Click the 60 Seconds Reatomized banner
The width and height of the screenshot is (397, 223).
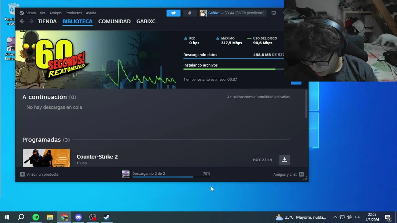click(x=52, y=59)
